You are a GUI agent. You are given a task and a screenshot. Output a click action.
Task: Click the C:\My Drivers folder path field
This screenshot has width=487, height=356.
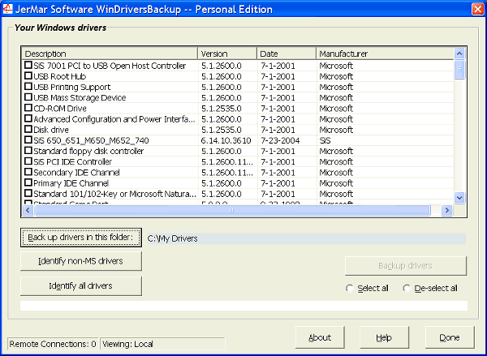pyautogui.click(x=307, y=238)
